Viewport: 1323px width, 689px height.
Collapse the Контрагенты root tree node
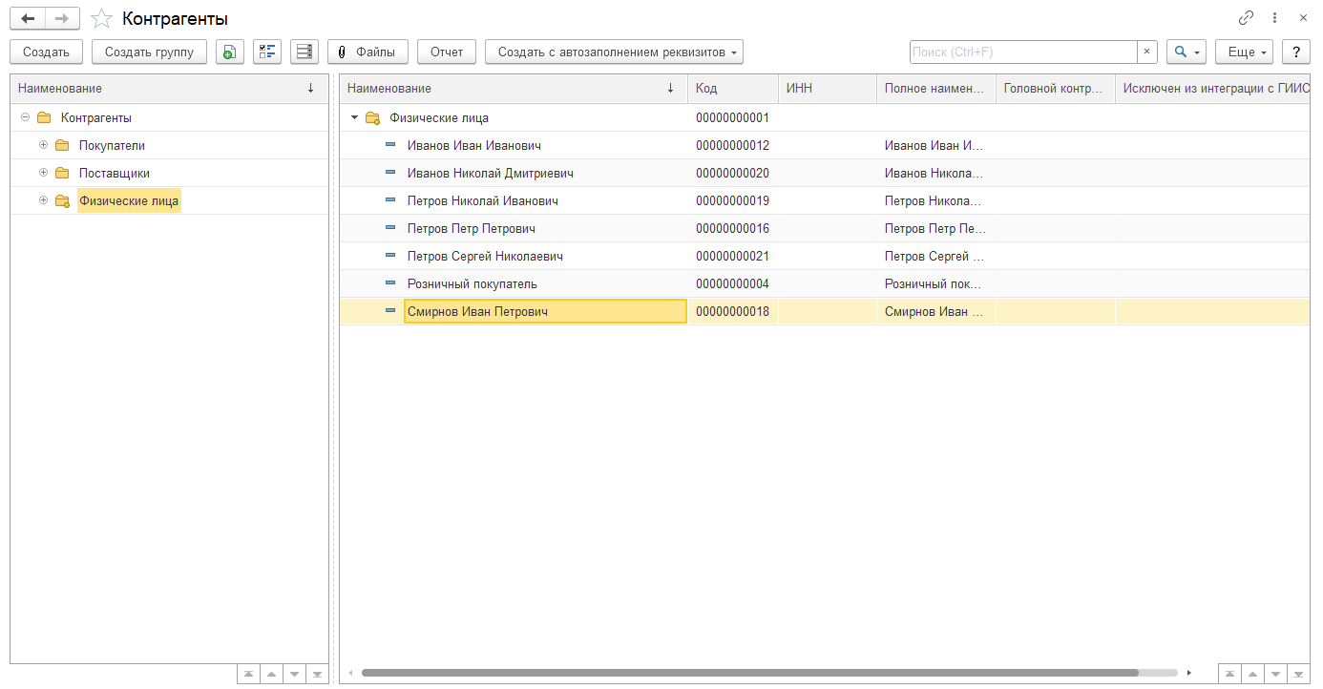coord(25,117)
